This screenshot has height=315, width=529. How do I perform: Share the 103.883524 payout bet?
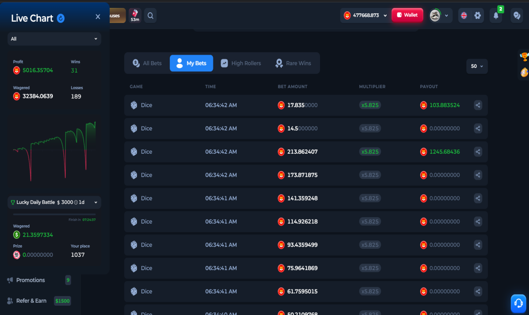click(478, 105)
